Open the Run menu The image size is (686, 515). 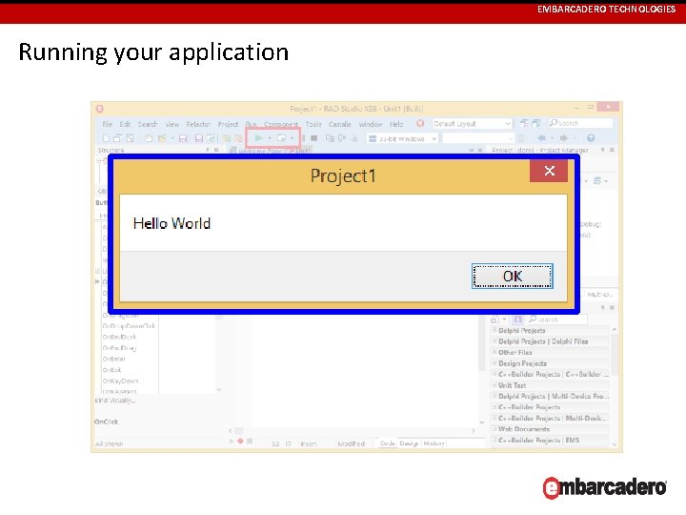coord(251,124)
